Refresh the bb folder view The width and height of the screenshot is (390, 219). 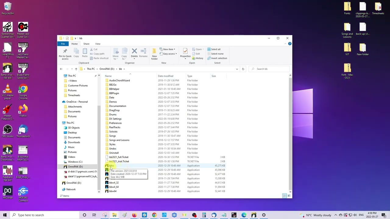pos(243,69)
